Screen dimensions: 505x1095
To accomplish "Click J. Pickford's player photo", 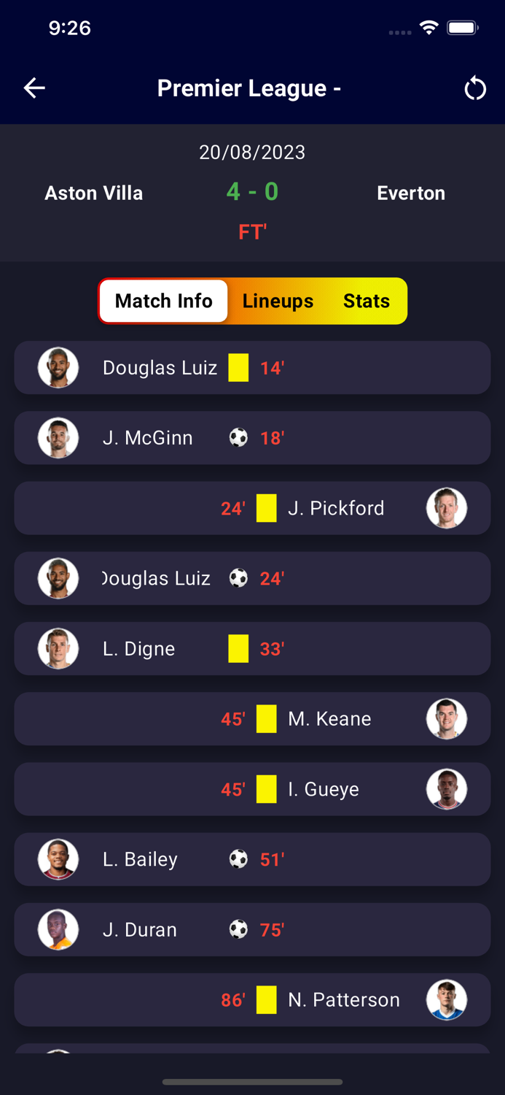I will [x=447, y=508].
